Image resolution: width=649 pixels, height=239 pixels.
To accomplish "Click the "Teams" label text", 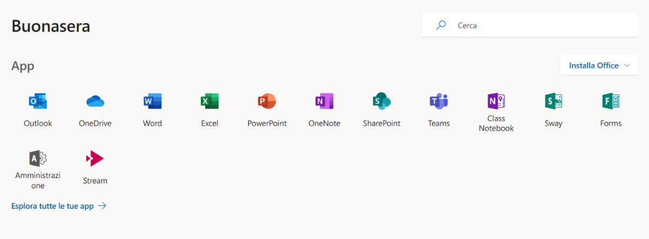I will [439, 123].
